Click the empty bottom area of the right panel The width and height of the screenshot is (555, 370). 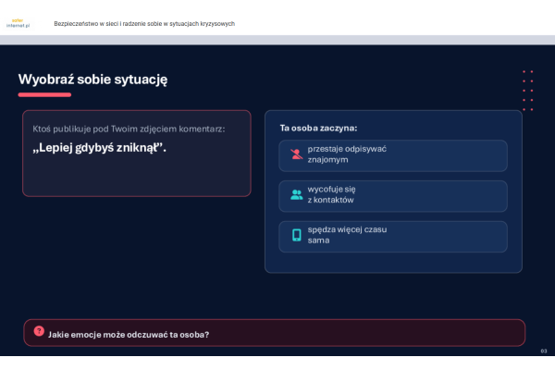393,263
